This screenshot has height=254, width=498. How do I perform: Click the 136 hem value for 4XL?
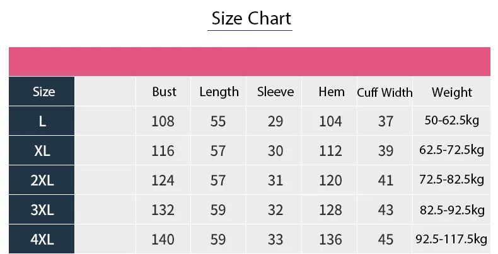pos(330,240)
